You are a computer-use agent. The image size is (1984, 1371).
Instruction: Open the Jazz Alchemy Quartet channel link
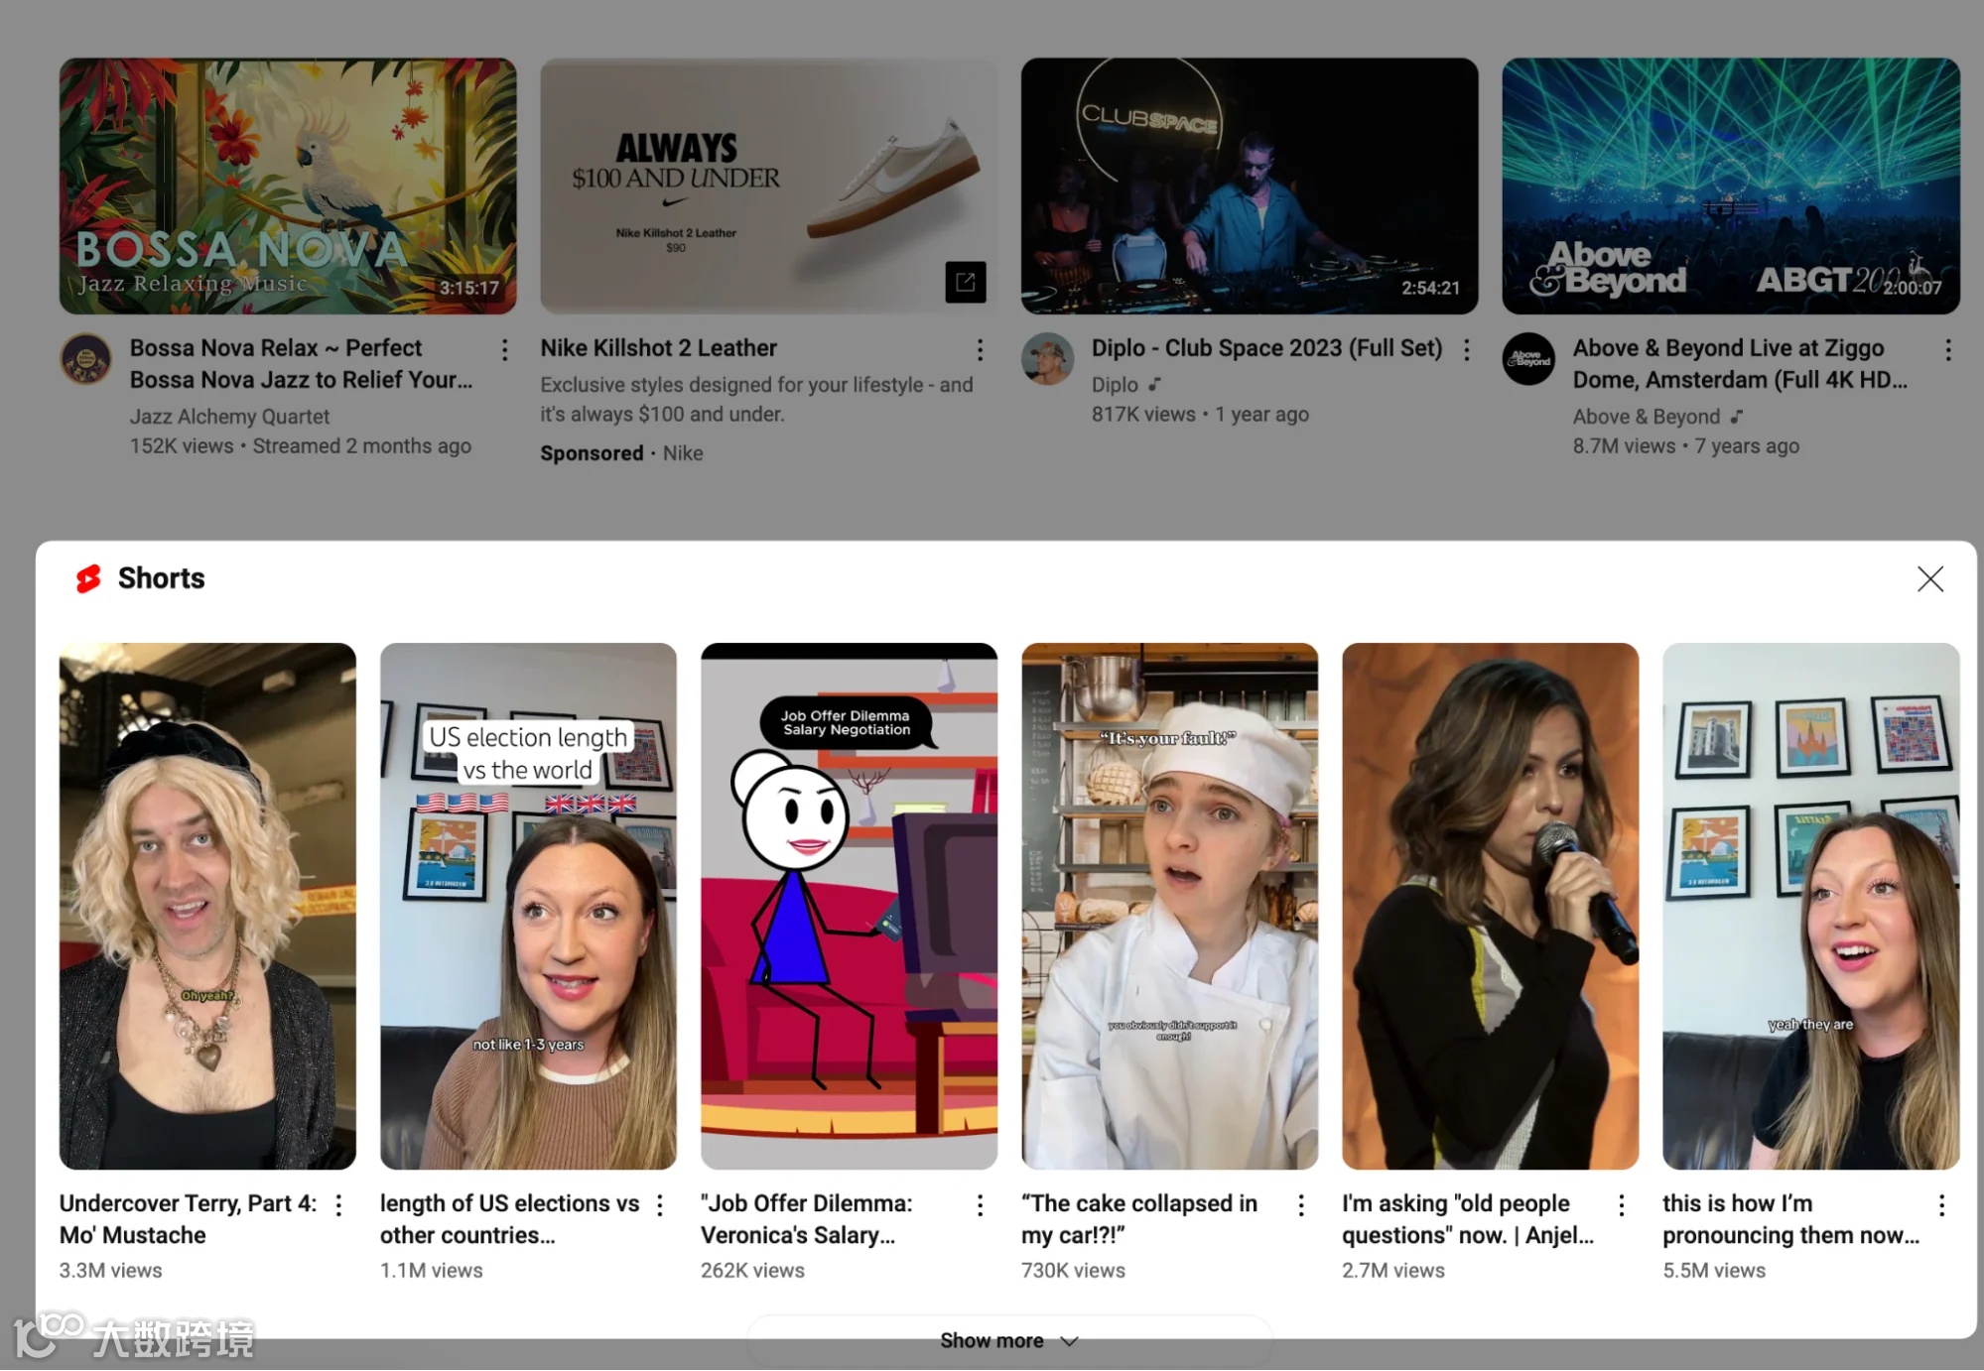pyautogui.click(x=229, y=417)
